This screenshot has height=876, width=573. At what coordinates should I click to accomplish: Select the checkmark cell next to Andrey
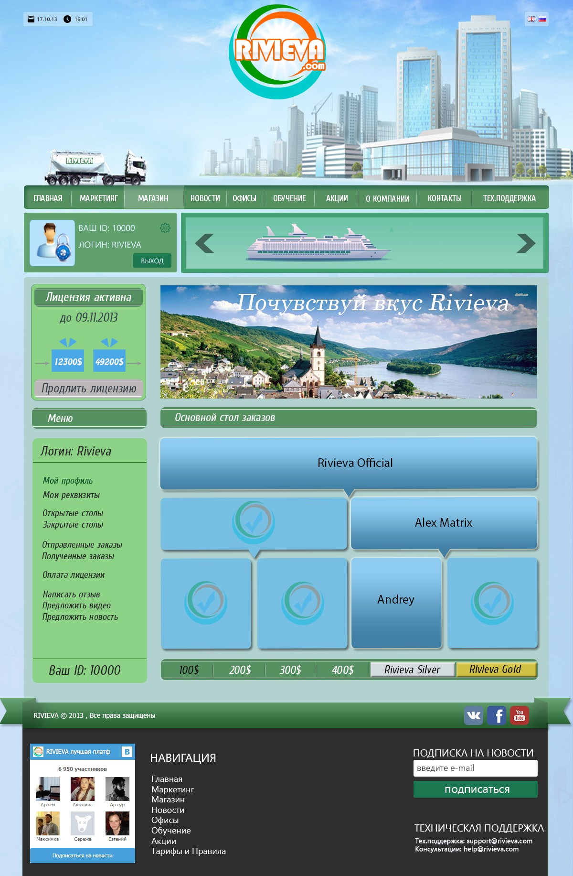(492, 603)
